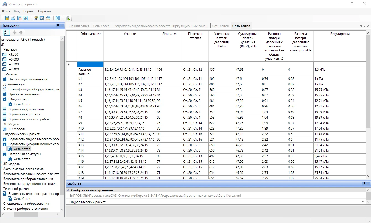
Task: Click the settings window icon with gear
Action: (x=42, y=18)
